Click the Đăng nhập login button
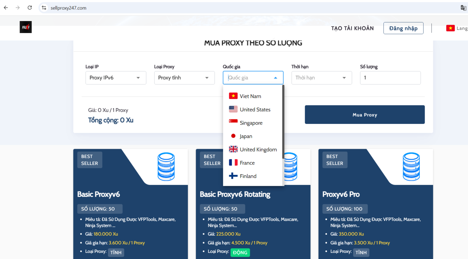 (x=403, y=28)
